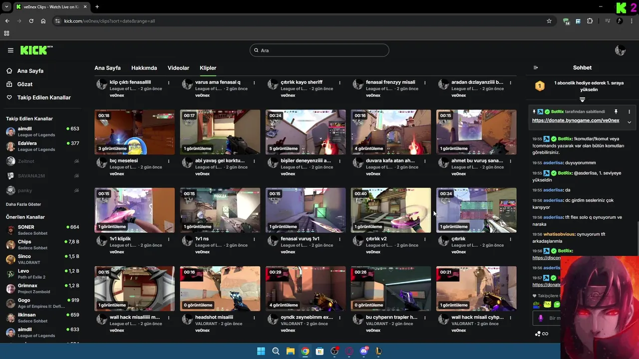Open Windows taskbar search

[x=276, y=351]
